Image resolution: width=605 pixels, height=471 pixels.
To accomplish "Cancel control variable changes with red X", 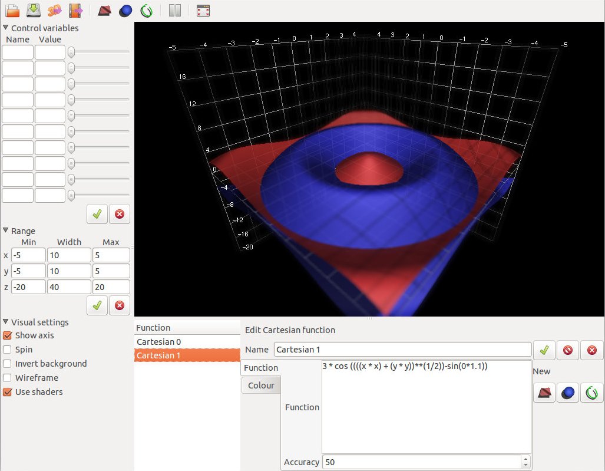I will (120, 214).
